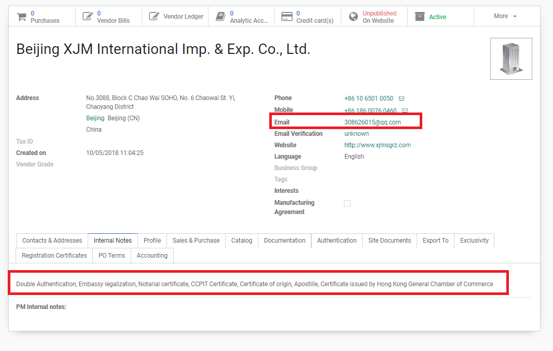
Task: Switch to the Profile tab
Action: (153, 241)
